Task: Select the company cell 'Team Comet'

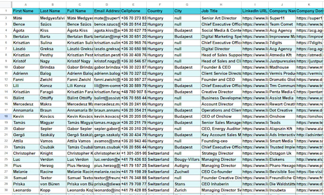Action: (x=282, y=24)
